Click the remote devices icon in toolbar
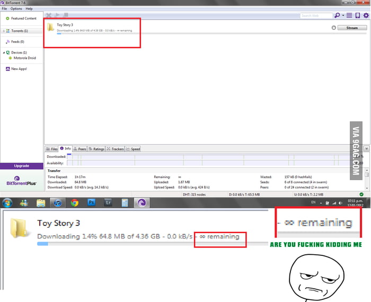 pyautogui.click(x=358, y=15)
